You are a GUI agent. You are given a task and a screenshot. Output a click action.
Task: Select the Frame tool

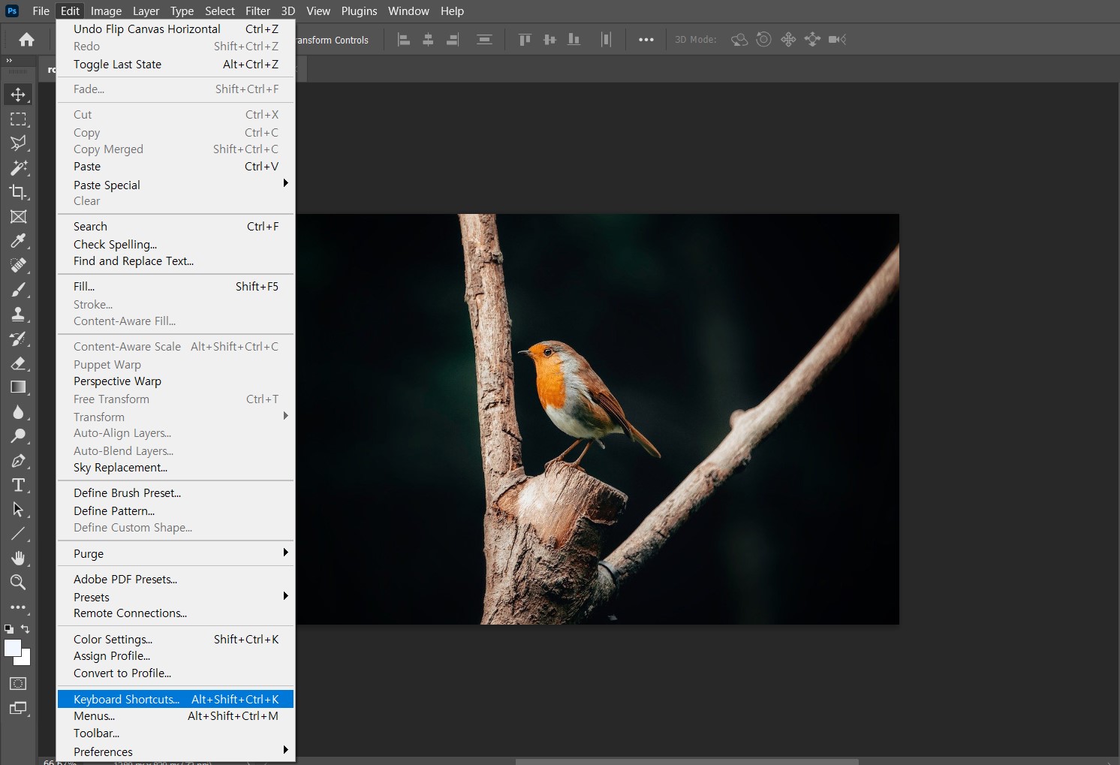tap(18, 217)
